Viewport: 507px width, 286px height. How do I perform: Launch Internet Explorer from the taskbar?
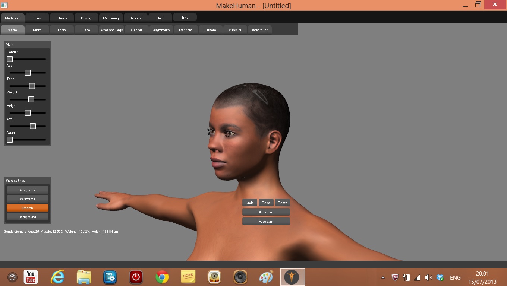[x=57, y=277]
